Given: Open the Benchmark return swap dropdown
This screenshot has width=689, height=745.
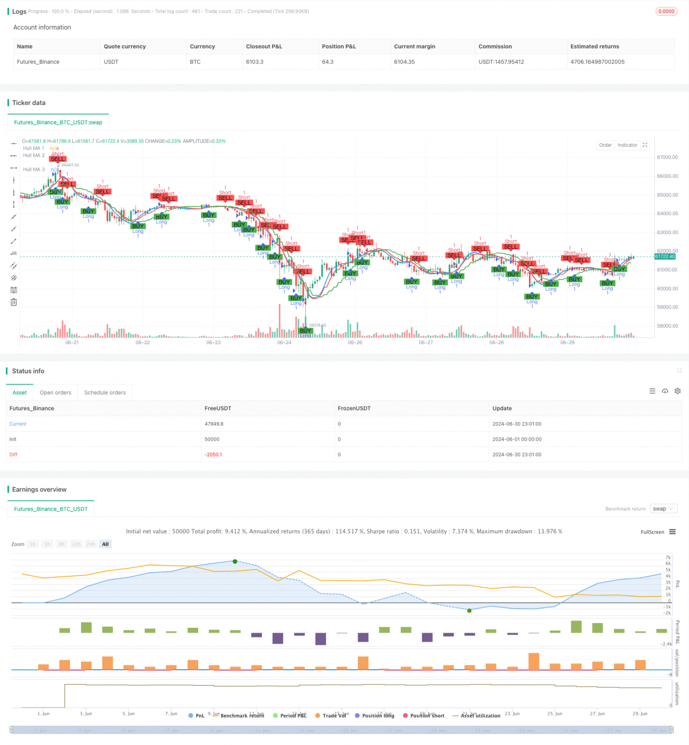Looking at the screenshot, I should point(663,509).
